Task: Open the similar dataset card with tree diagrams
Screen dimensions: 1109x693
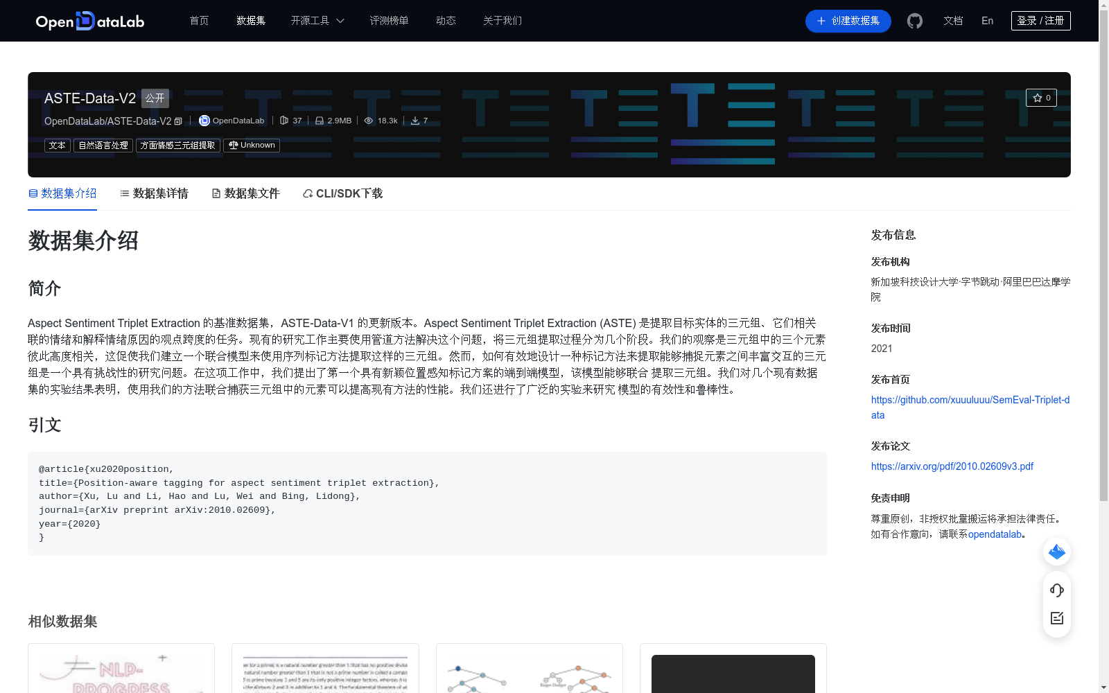Action: (x=530, y=669)
